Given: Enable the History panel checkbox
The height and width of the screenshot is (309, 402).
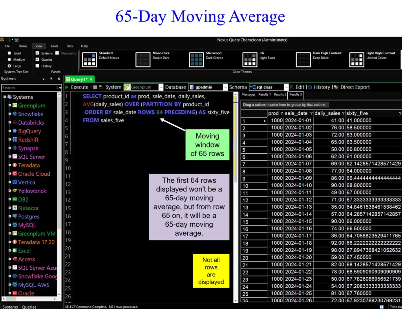Looking at the screenshot, I should point(37,66).
